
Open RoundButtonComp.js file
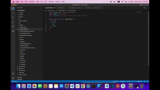click(26, 35)
